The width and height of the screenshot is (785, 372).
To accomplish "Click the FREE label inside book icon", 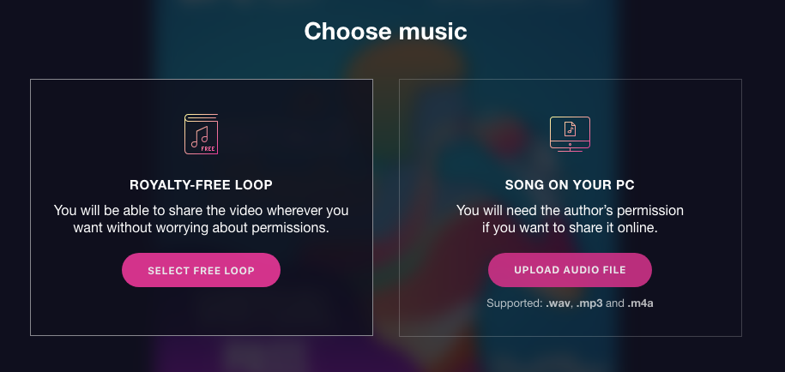I will (x=208, y=148).
